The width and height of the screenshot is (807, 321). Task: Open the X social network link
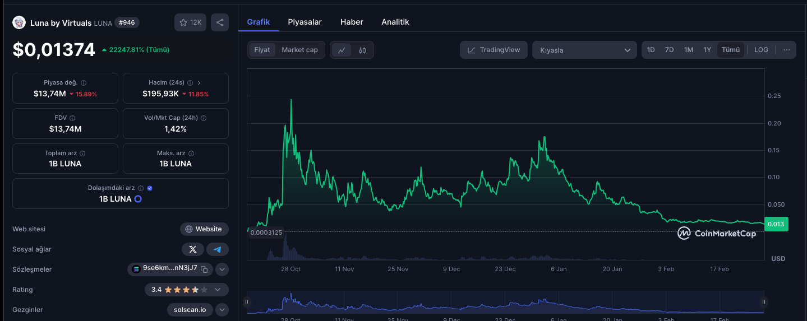[x=193, y=249]
